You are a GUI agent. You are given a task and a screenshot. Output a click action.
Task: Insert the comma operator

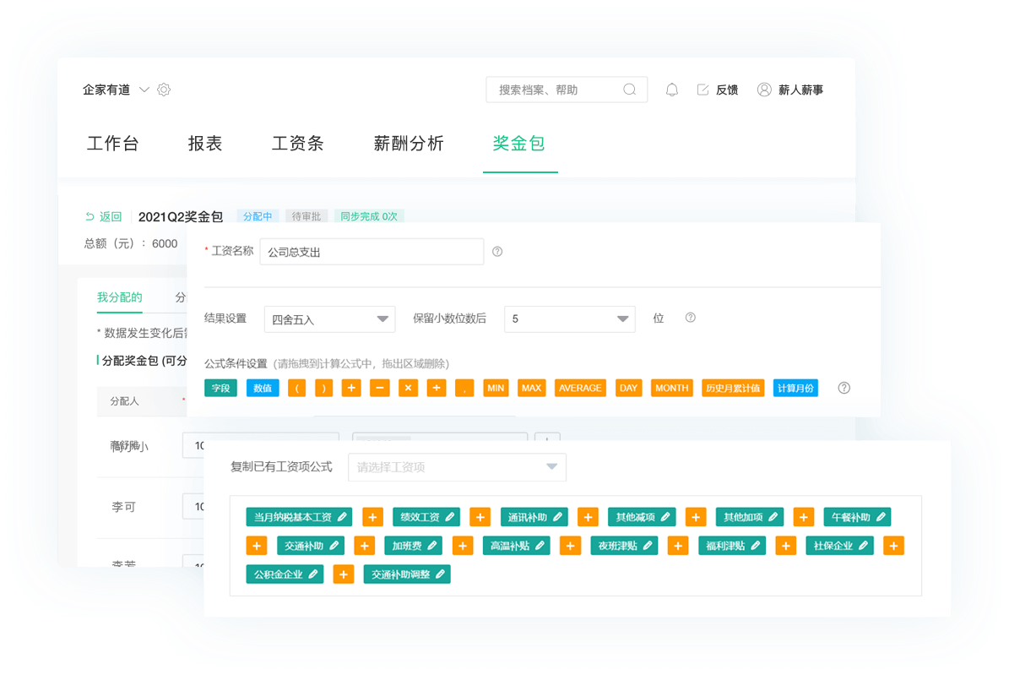pyautogui.click(x=464, y=388)
